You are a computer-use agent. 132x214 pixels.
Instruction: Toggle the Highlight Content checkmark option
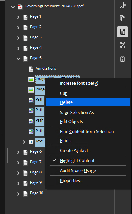tap(88, 161)
